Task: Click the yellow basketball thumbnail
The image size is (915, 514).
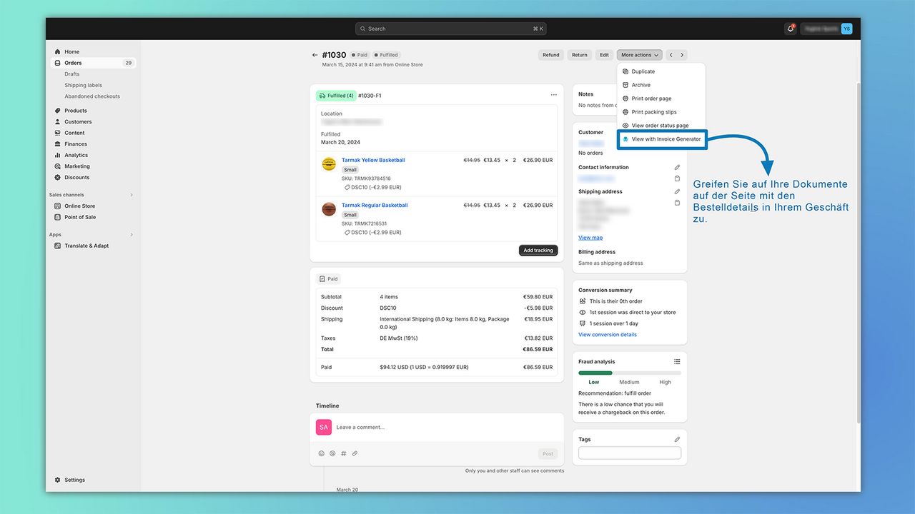Action: [x=329, y=164]
